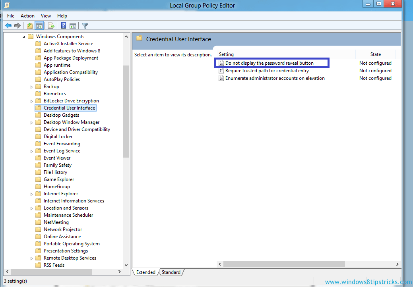The image size is (413, 287).
Task: Switch to the Standard tab
Action: click(x=171, y=272)
